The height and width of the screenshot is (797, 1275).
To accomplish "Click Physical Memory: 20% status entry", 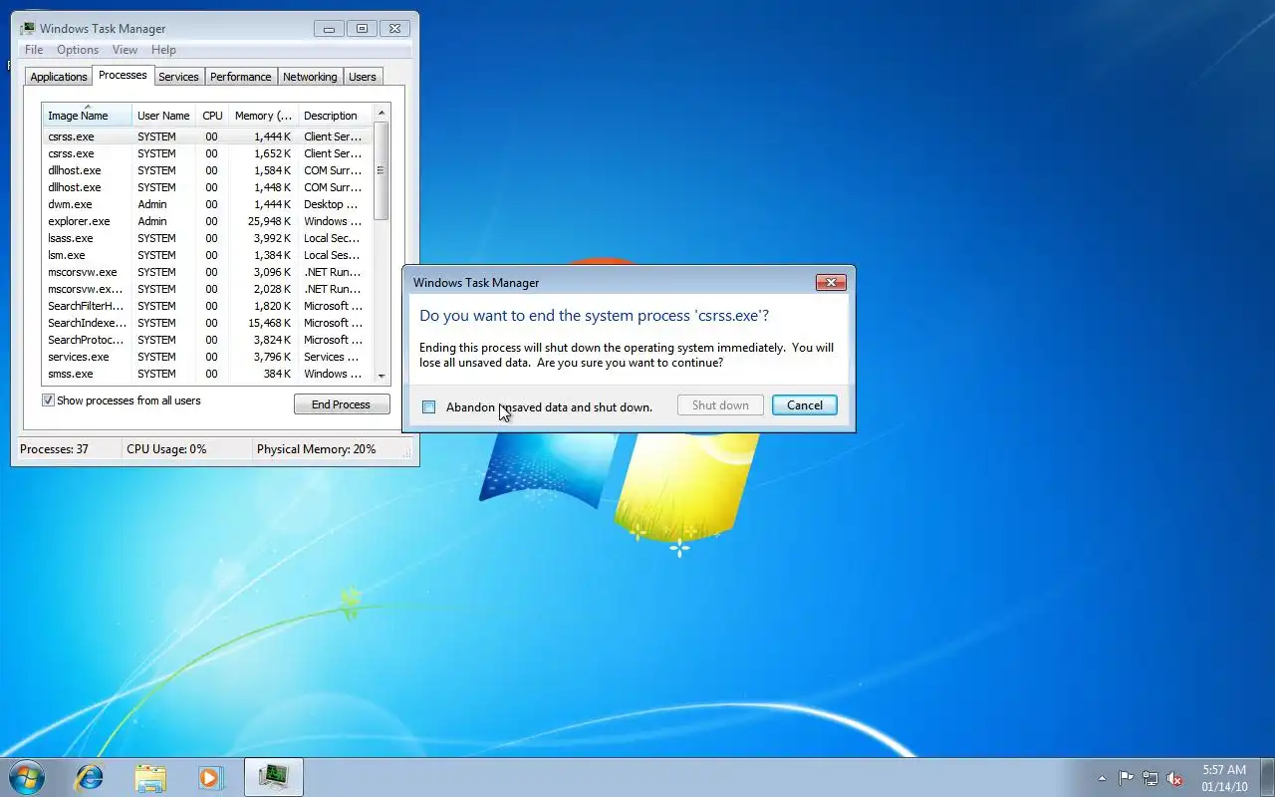I will [x=317, y=449].
